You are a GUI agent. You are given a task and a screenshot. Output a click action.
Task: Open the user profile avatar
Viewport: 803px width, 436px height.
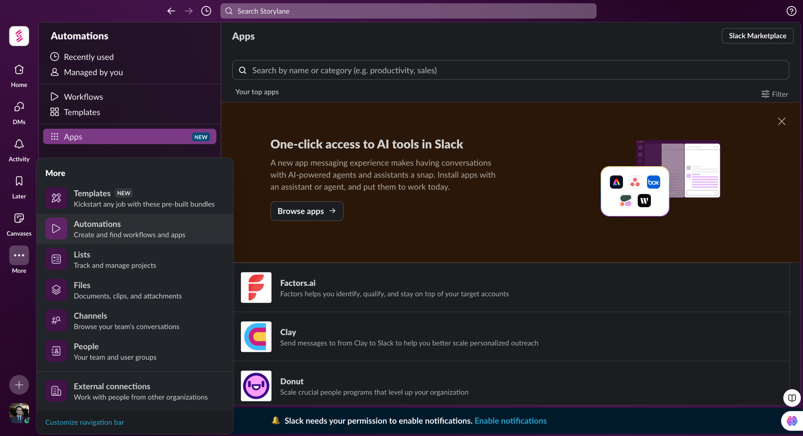19,413
